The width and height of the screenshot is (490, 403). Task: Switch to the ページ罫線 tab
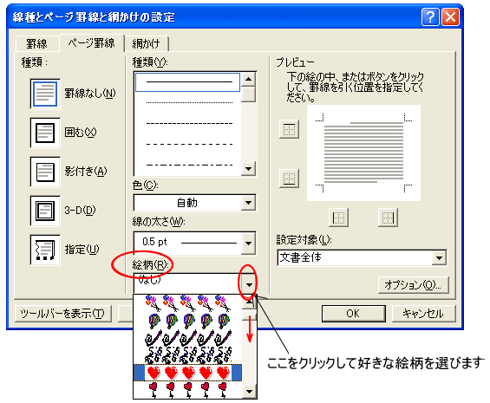(92, 42)
